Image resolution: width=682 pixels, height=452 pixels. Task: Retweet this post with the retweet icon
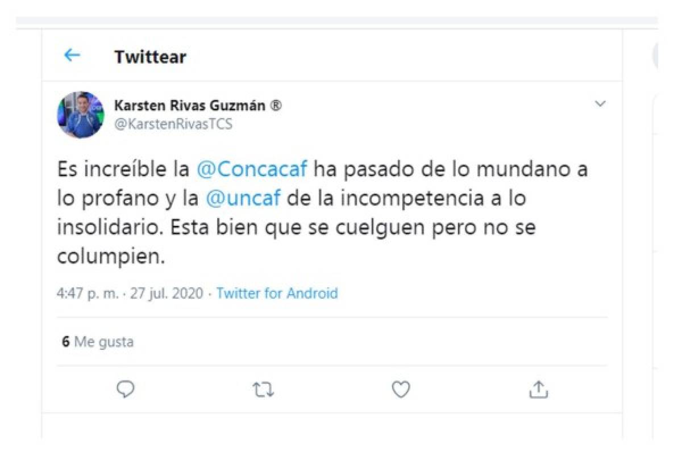pyautogui.click(x=263, y=388)
